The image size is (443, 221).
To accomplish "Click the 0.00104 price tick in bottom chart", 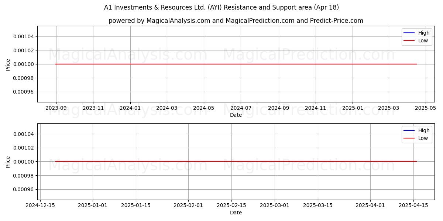I will pos(24,134).
